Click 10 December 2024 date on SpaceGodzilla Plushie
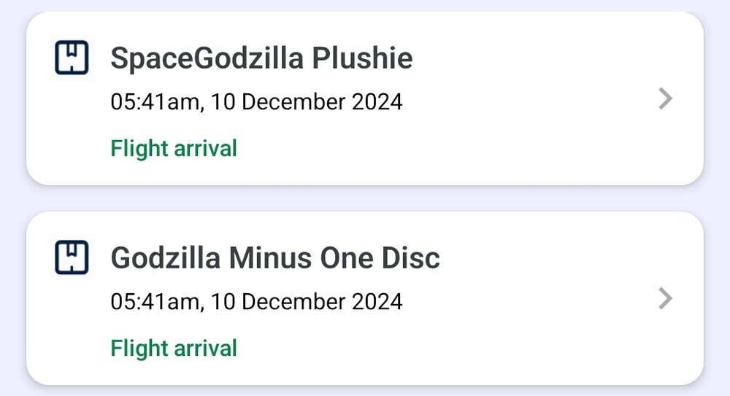The height and width of the screenshot is (396, 730). [x=307, y=102]
